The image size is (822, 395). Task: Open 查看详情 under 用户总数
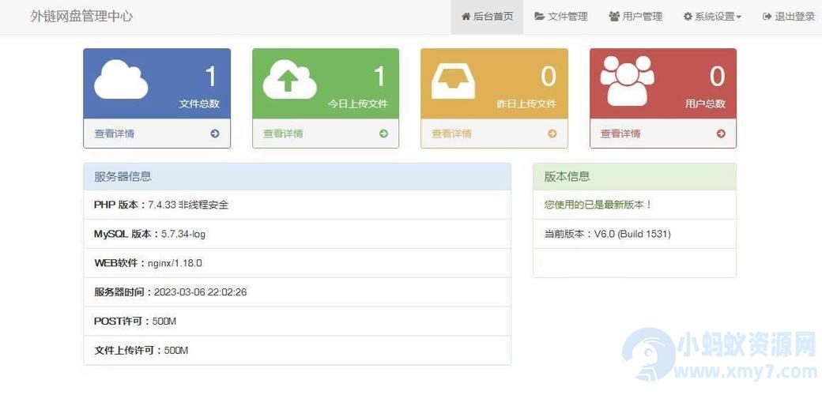[x=620, y=134]
